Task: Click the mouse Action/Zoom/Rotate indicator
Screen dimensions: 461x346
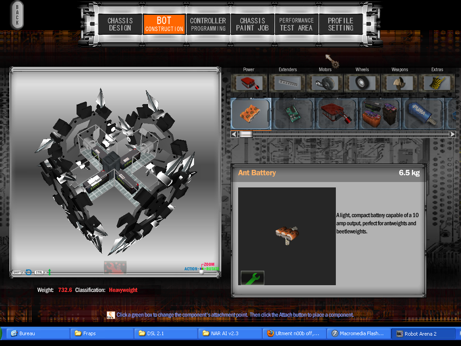Action: coord(202,269)
